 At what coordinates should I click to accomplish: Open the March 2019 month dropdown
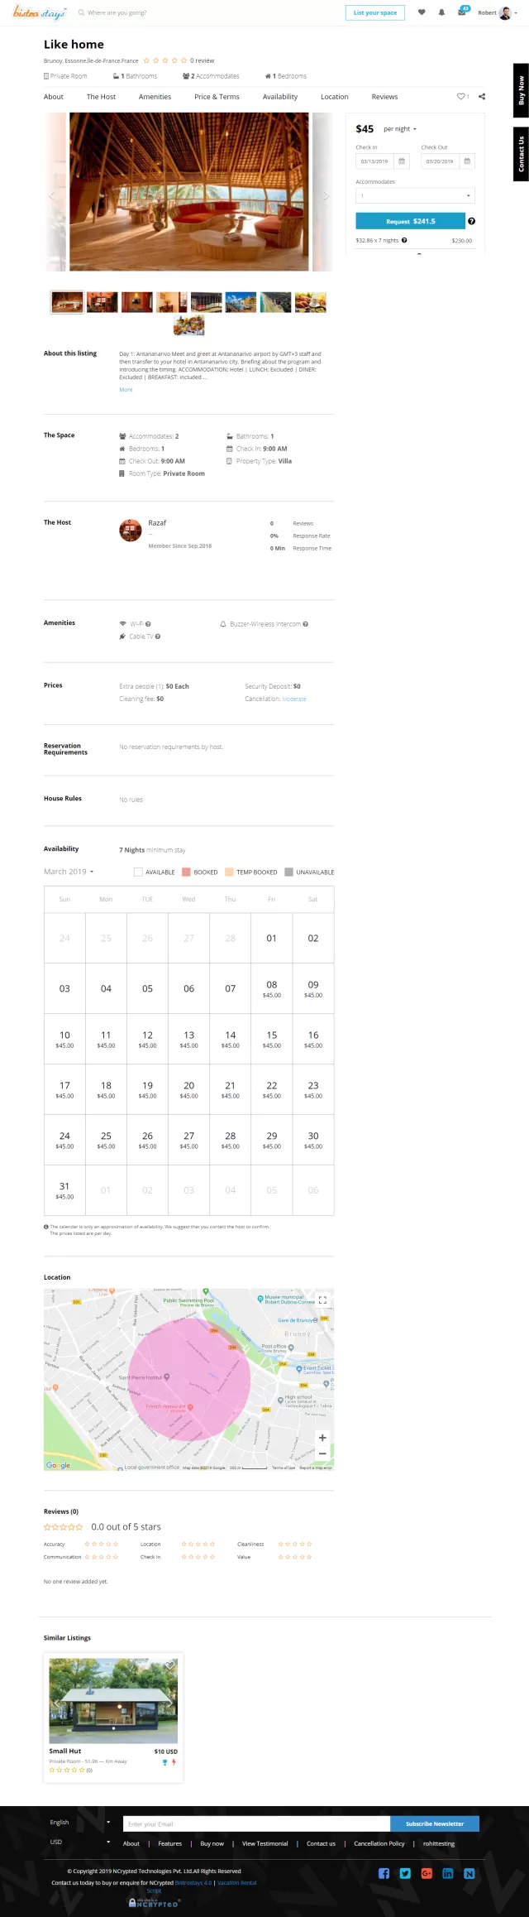pyautogui.click(x=69, y=872)
